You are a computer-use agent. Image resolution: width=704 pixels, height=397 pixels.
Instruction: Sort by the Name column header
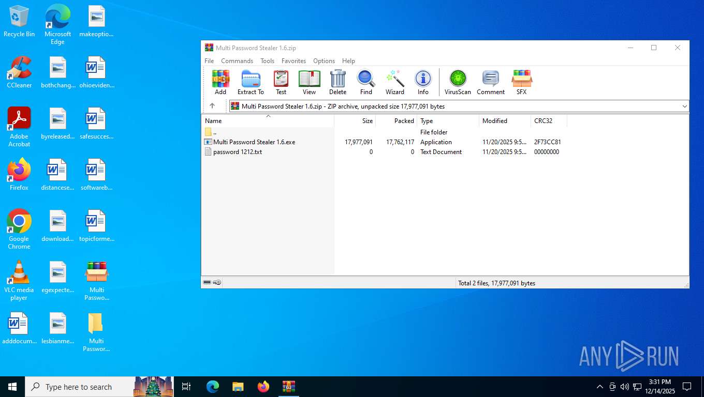coord(268,121)
